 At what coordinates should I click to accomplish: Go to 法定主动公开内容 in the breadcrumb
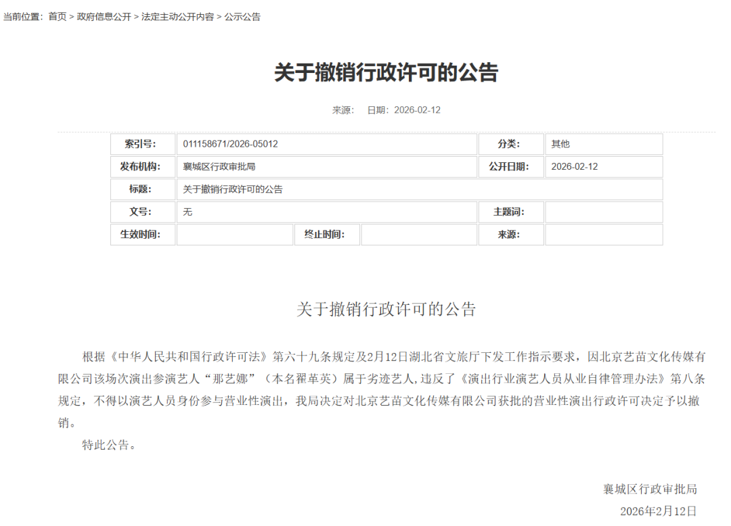177,17
